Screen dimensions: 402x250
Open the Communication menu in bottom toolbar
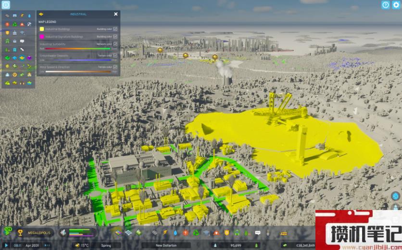(258, 233)
